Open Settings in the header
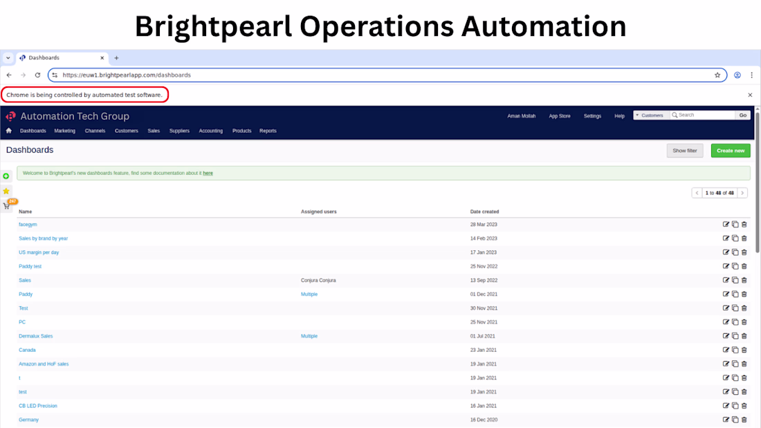 pyautogui.click(x=592, y=116)
